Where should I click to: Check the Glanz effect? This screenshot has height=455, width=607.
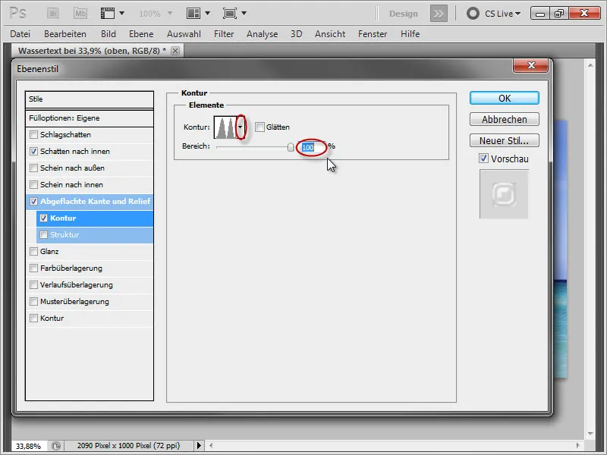(x=33, y=252)
